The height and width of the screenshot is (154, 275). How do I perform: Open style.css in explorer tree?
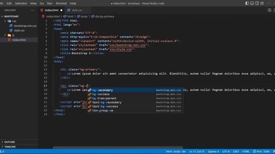[x=19, y=30]
